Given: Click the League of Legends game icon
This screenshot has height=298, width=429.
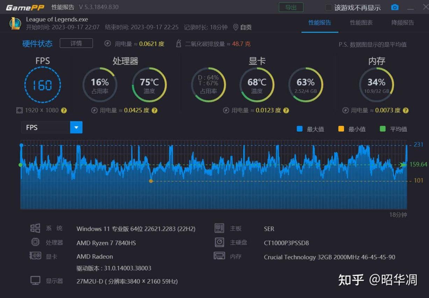Looking at the screenshot, I should (x=15, y=23).
